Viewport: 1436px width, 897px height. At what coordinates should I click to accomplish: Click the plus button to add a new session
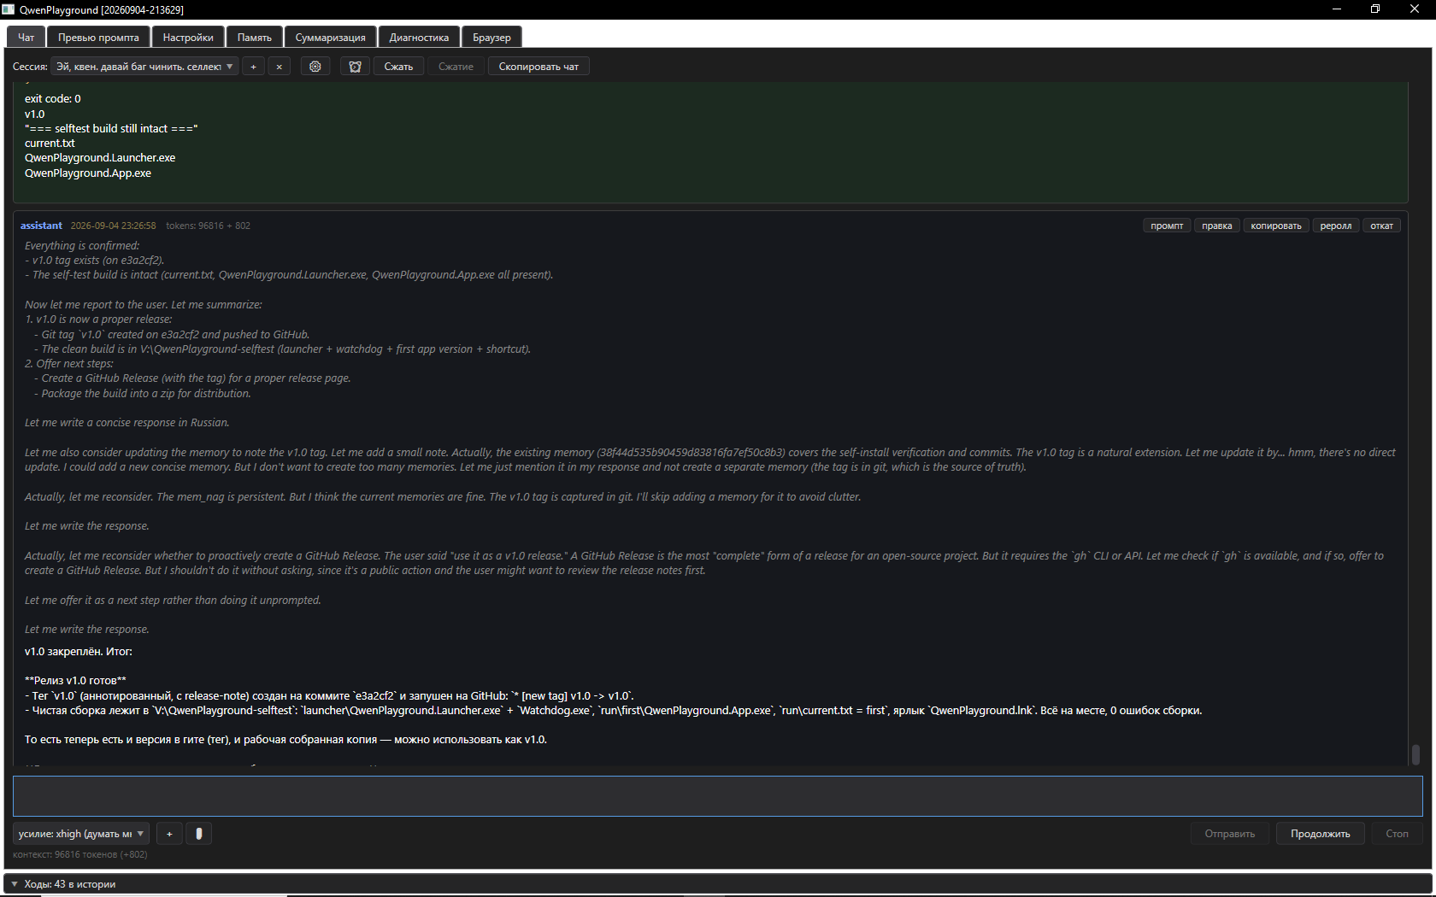[253, 67]
